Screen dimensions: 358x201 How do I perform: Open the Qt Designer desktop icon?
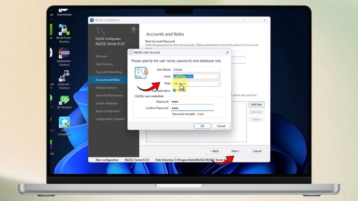(64, 102)
